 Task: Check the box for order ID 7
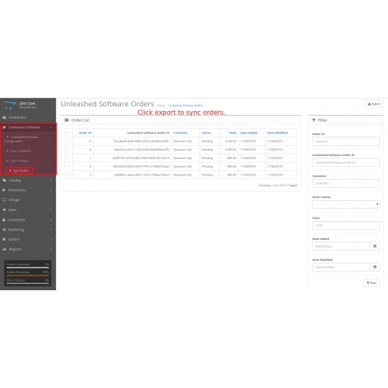pos(68,158)
